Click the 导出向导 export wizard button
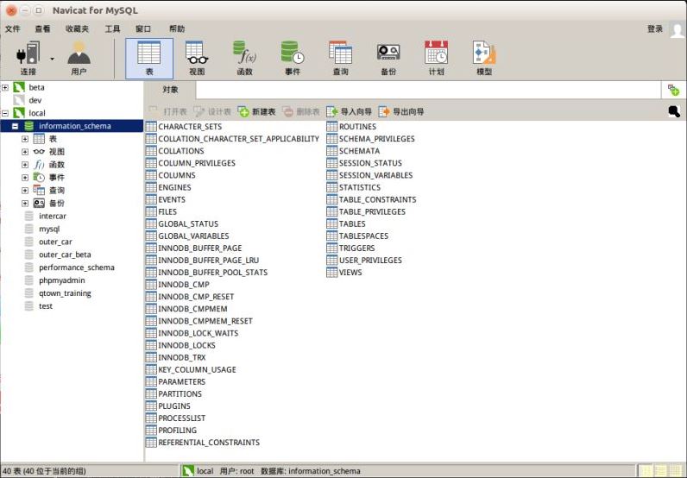This screenshot has height=478, width=687. click(401, 111)
